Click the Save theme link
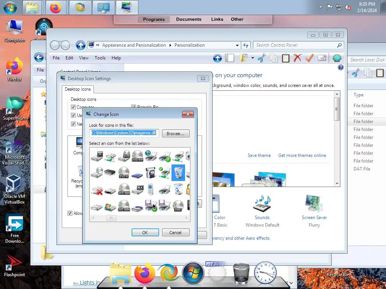This screenshot has height=289, width=386. (x=259, y=155)
